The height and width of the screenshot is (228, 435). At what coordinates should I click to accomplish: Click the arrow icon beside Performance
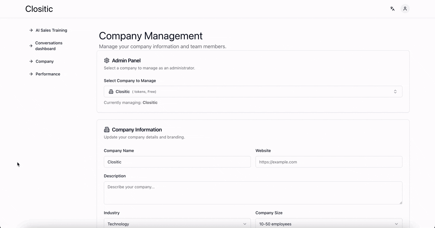click(31, 74)
